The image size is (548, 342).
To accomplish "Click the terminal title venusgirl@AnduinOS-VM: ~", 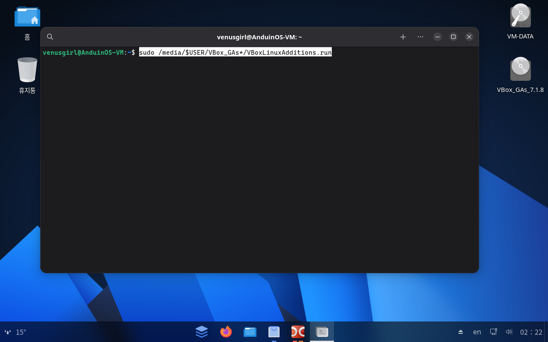I will (x=259, y=37).
